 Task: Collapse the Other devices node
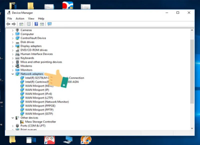(13, 118)
